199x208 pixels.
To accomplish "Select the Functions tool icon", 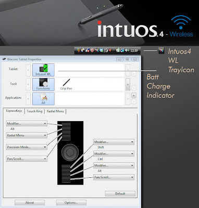I will (x=43, y=84).
